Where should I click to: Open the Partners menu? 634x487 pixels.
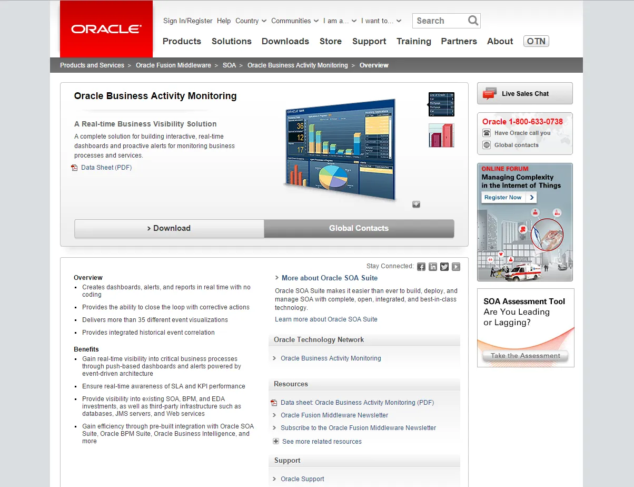[459, 41]
